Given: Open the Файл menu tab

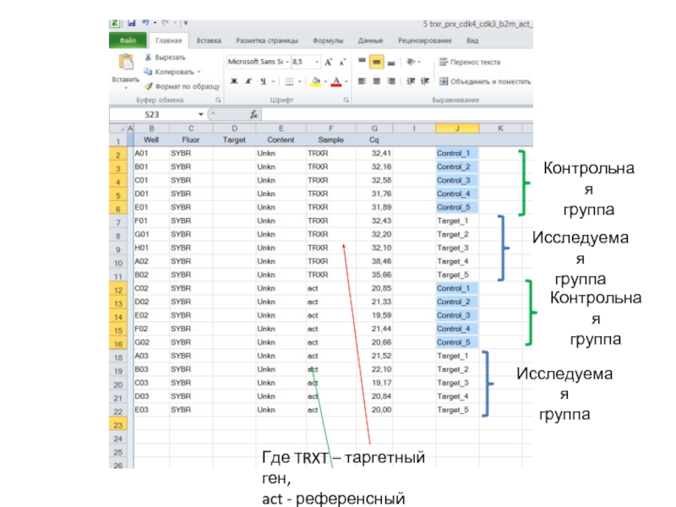Looking at the screenshot, I should pos(128,40).
